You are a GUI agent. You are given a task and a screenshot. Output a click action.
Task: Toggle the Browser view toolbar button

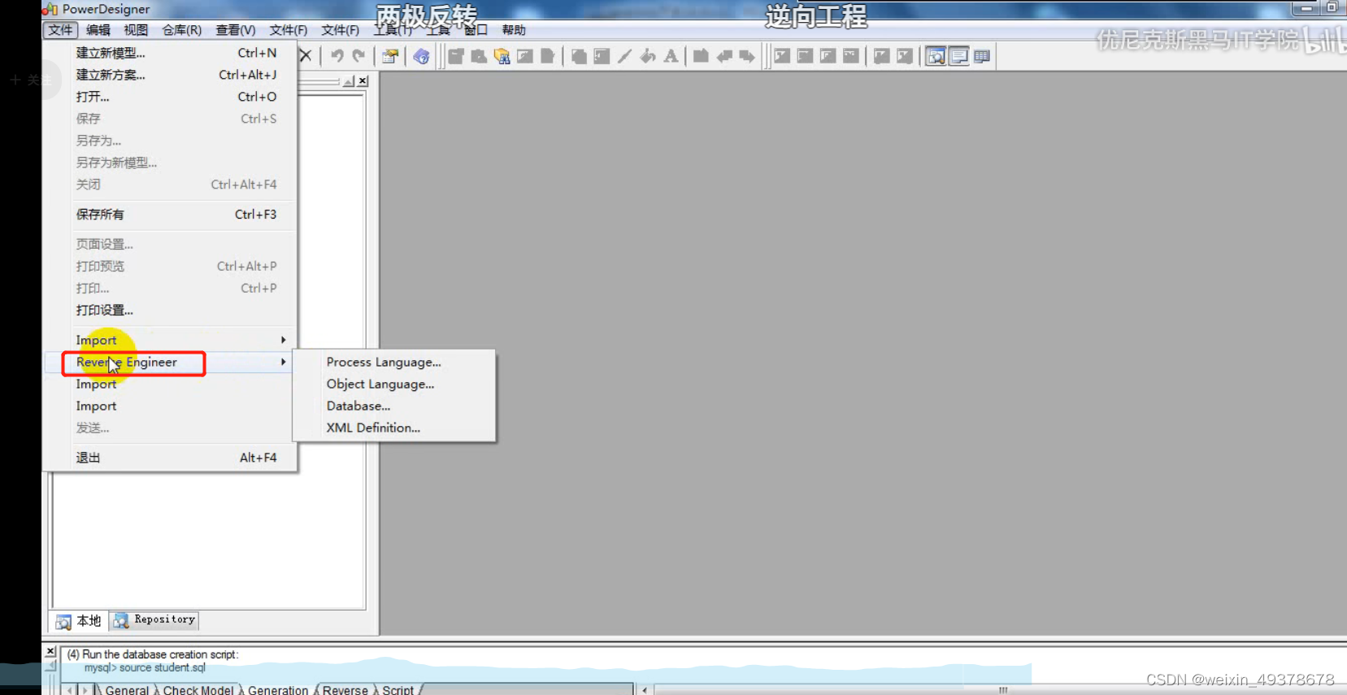(x=936, y=56)
